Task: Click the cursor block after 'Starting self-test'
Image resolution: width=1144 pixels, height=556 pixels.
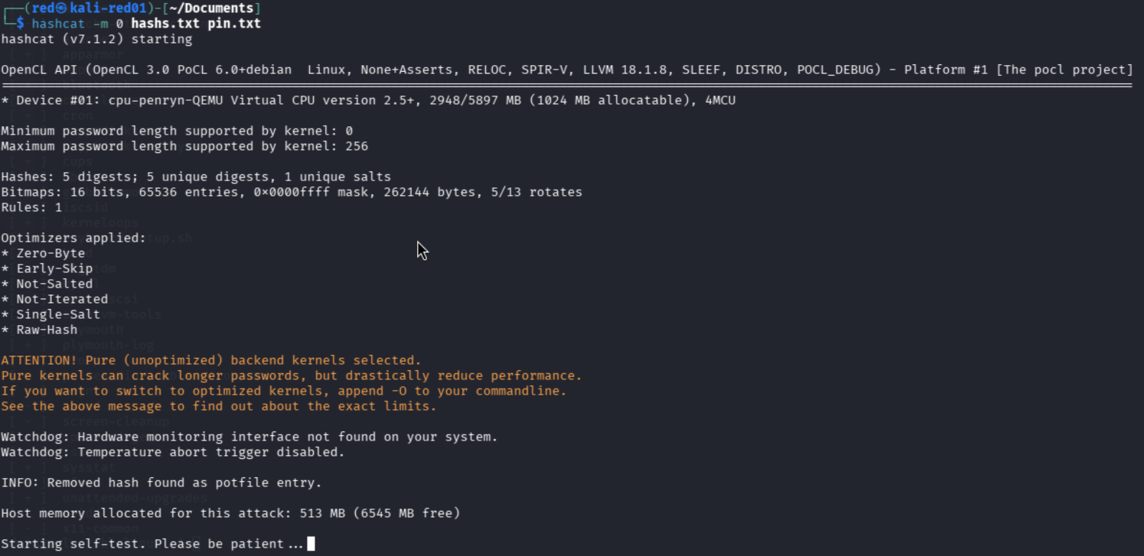Action: pyautogui.click(x=311, y=544)
